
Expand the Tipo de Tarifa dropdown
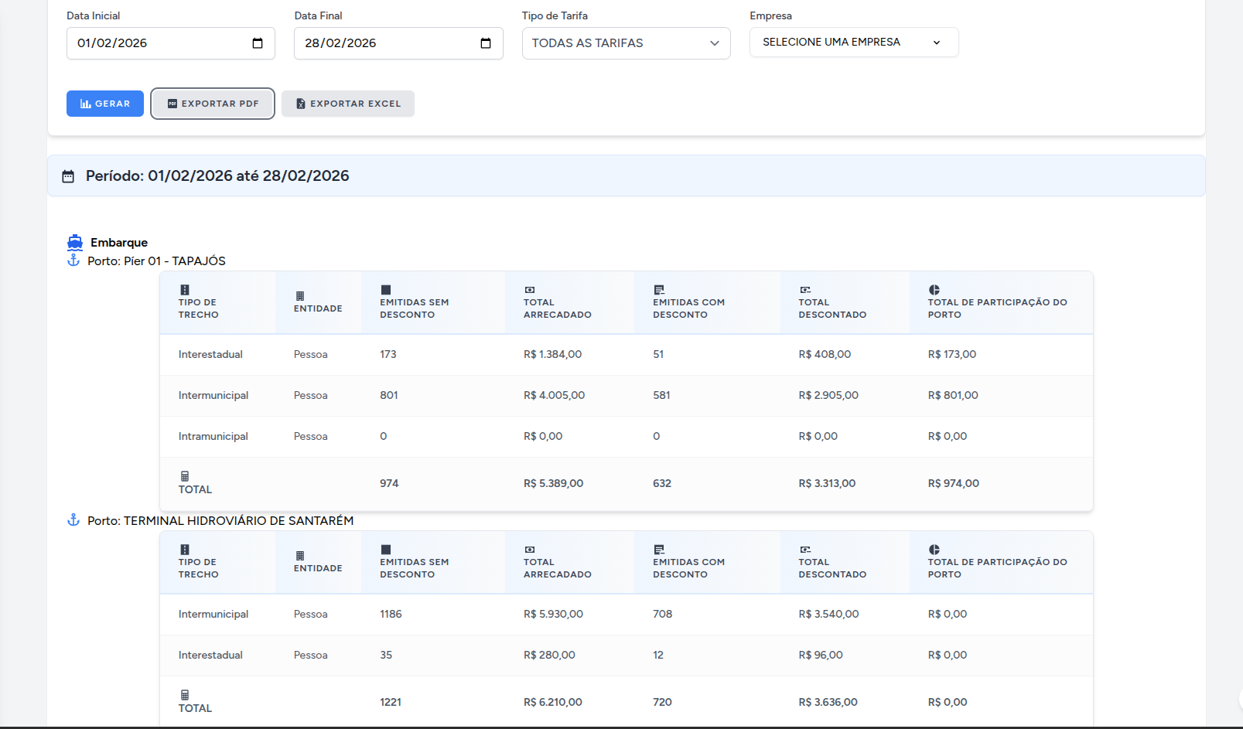626,43
